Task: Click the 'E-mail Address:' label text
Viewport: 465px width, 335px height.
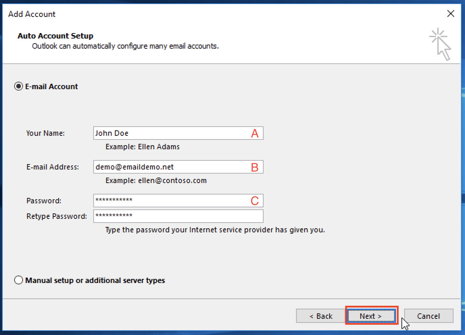Action: [x=52, y=167]
